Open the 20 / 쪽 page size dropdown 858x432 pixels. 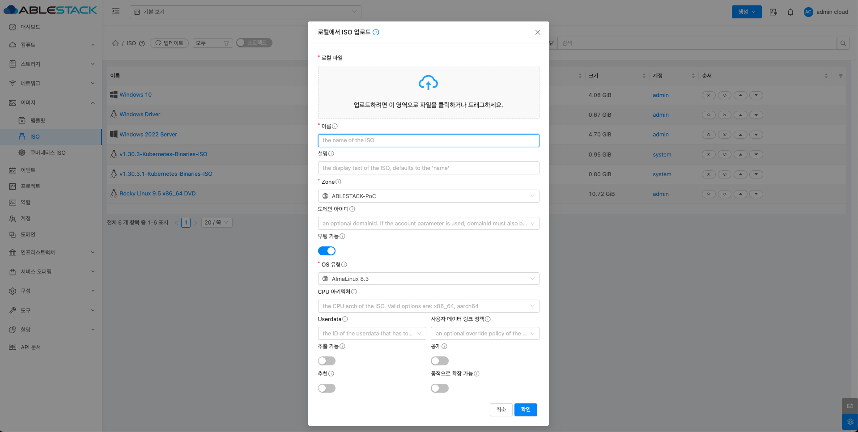[x=217, y=222]
